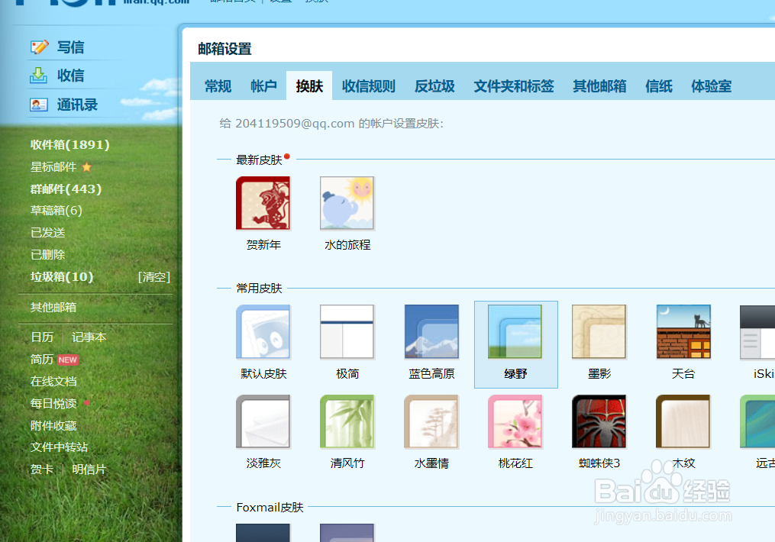Open the 附件收藏 attachments link
The height and width of the screenshot is (542, 775).
(x=53, y=425)
